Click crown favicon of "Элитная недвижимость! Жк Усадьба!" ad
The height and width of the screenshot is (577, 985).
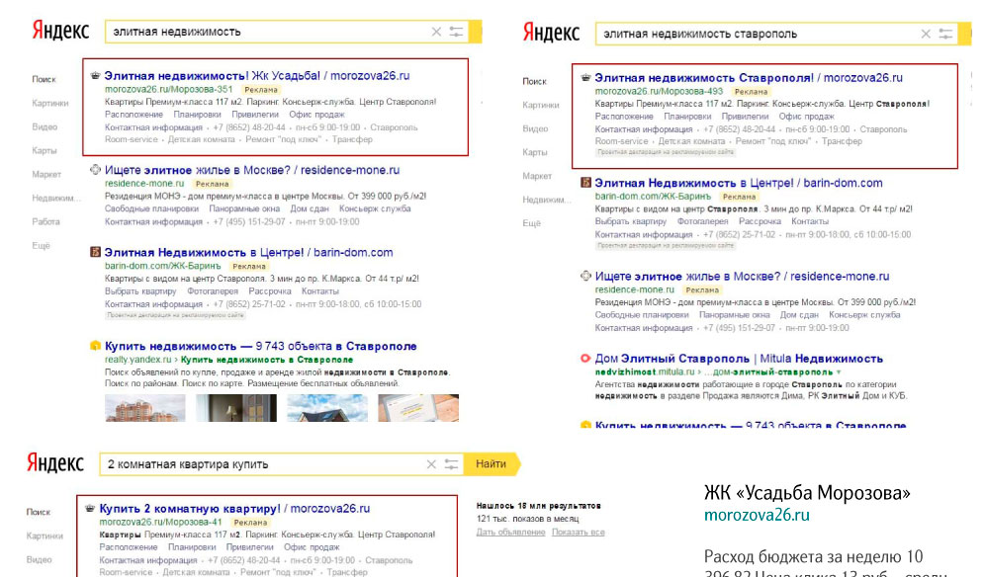click(x=95, y=76)
